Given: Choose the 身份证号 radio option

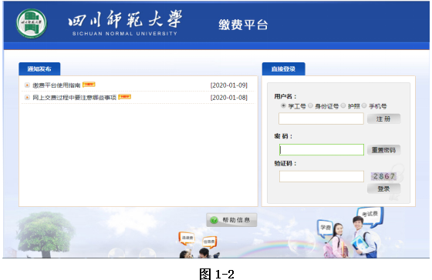Looking at the screenshot, I should [x=310, y=105].
